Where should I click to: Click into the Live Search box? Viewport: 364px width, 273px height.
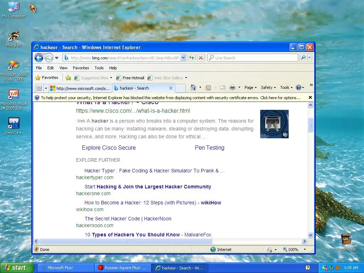pyautogui.click(x=253, y=58)
